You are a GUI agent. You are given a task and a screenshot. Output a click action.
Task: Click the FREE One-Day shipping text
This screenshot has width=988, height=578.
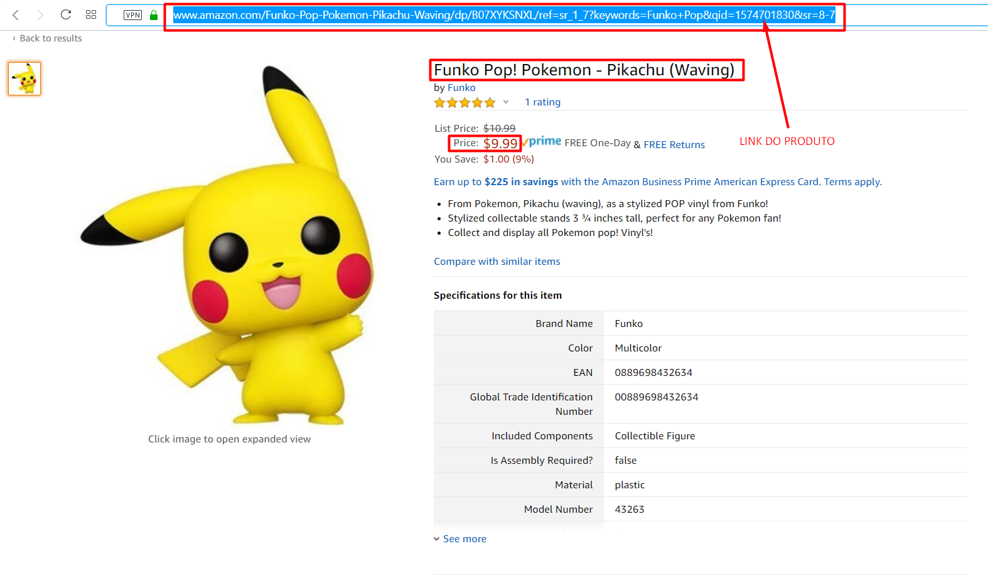(x=598, y=143)
